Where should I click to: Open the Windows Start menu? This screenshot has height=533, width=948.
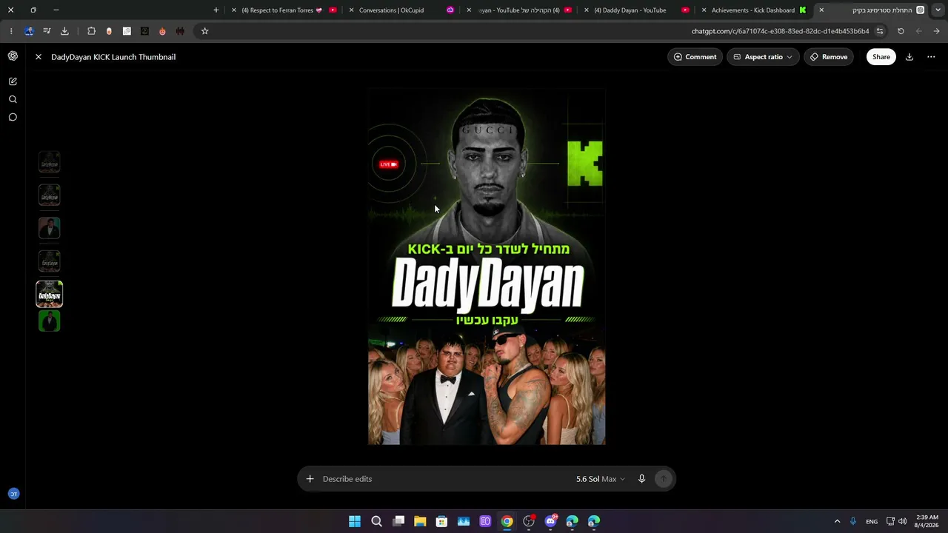355,521
